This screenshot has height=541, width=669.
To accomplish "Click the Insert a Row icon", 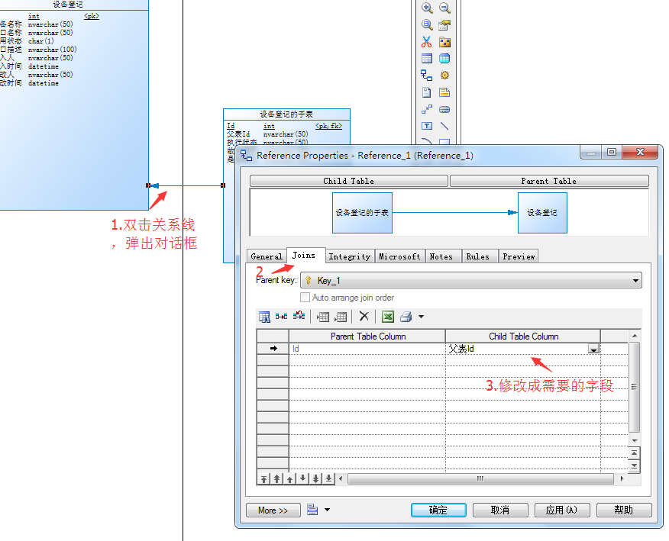I will click(x=323, y=317).
